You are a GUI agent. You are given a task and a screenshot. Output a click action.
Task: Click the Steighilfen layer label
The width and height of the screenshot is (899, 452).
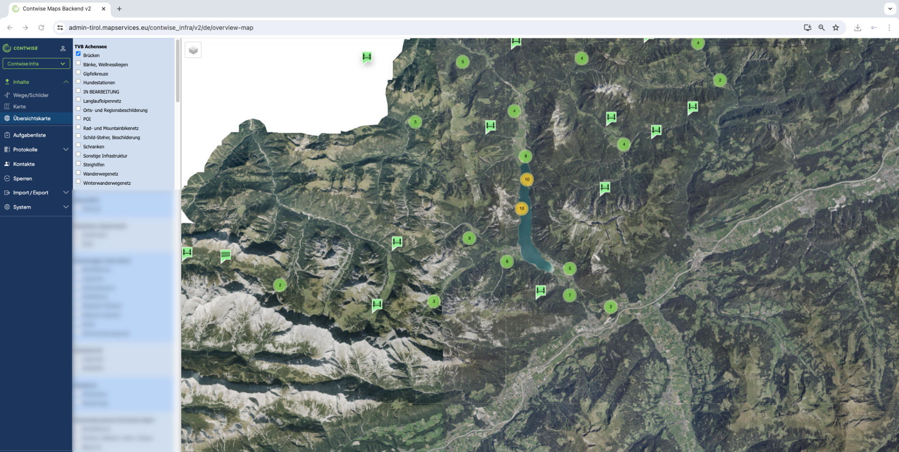pos(94,165)
